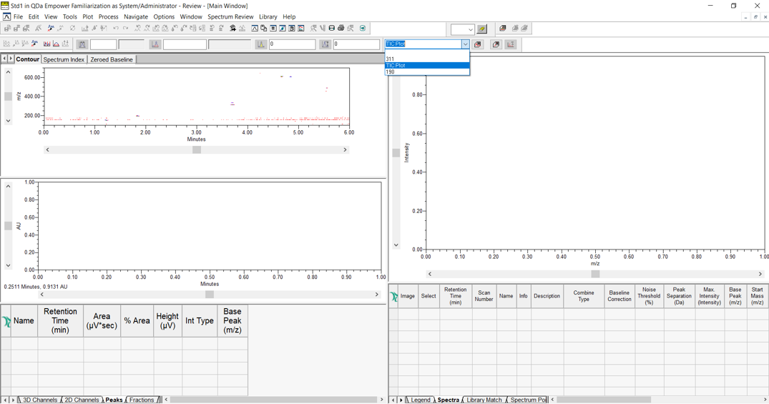
Task: Click the printer icon in main toolbar
Action: (341, 29)
